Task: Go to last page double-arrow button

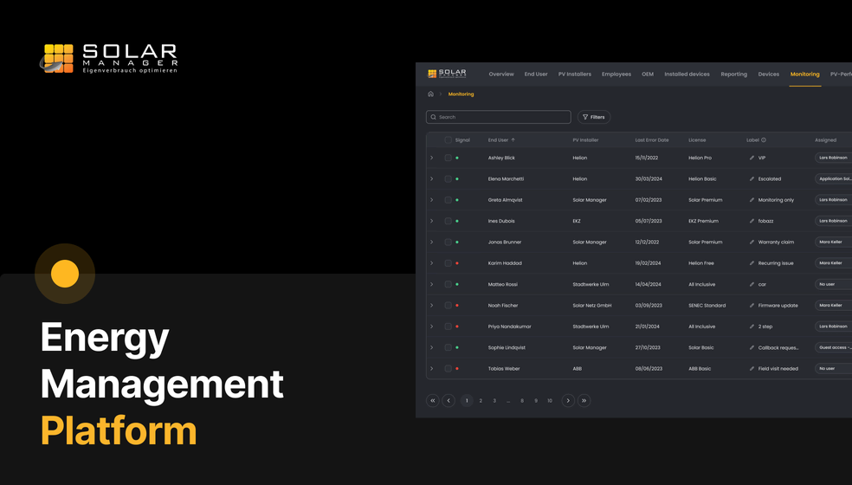Action: pos(584,401)
